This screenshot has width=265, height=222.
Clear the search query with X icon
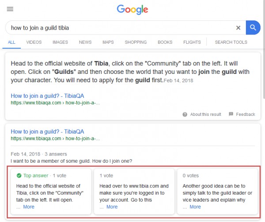[238, 27]
